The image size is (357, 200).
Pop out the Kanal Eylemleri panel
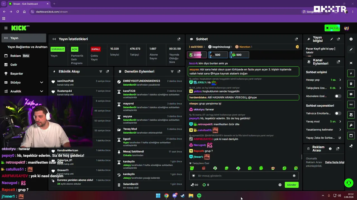pos(338,62)
